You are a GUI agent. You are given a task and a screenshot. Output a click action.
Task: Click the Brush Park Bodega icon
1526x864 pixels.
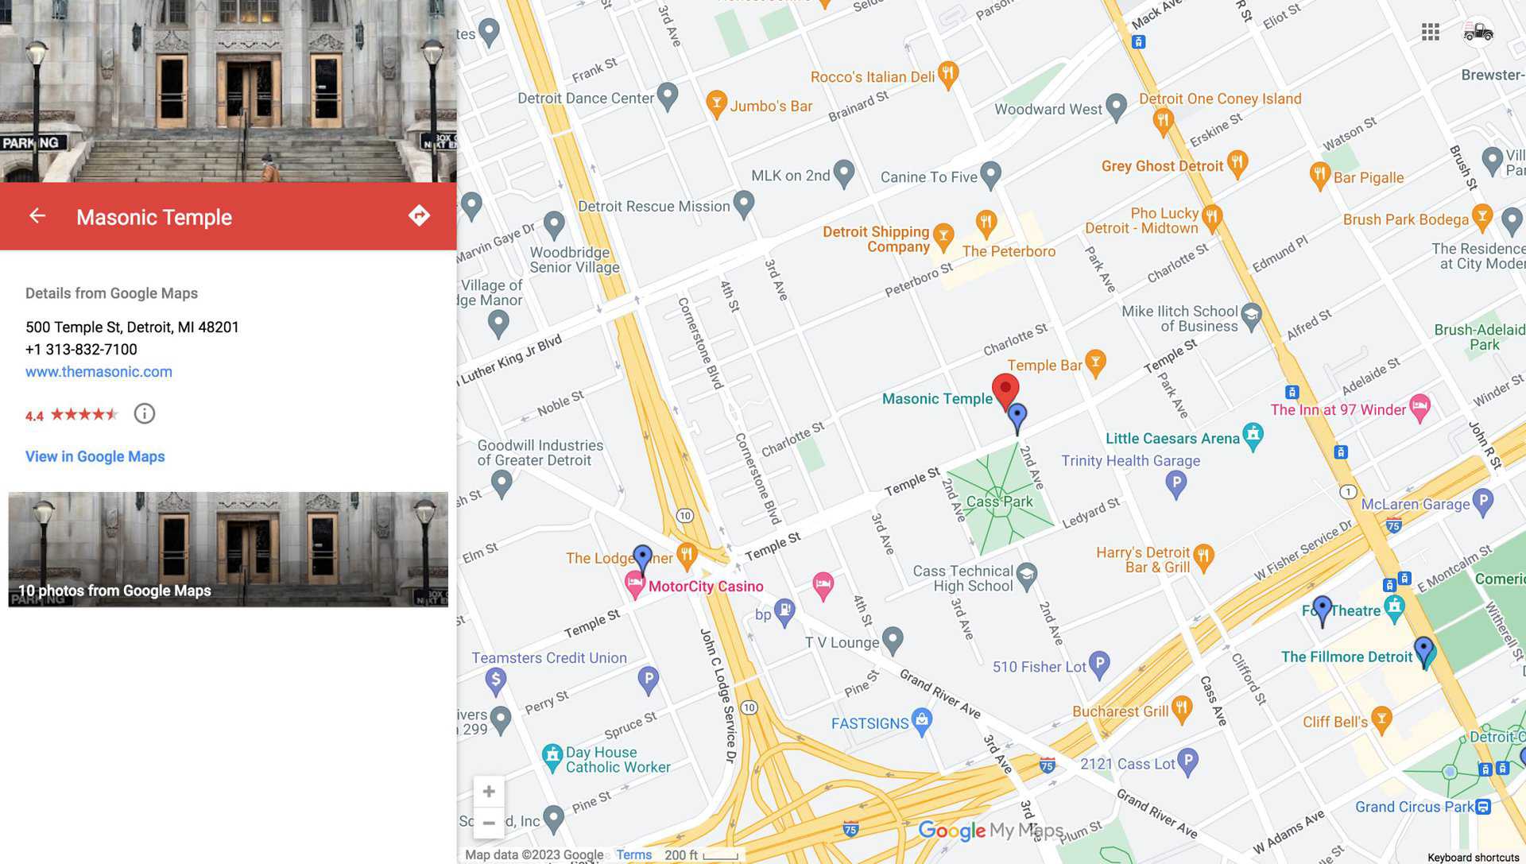(1481, 217)
